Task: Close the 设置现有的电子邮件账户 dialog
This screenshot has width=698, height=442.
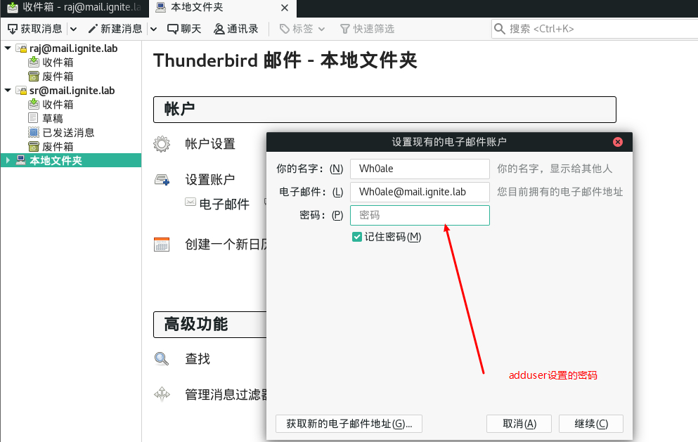Action: [618, 142]
